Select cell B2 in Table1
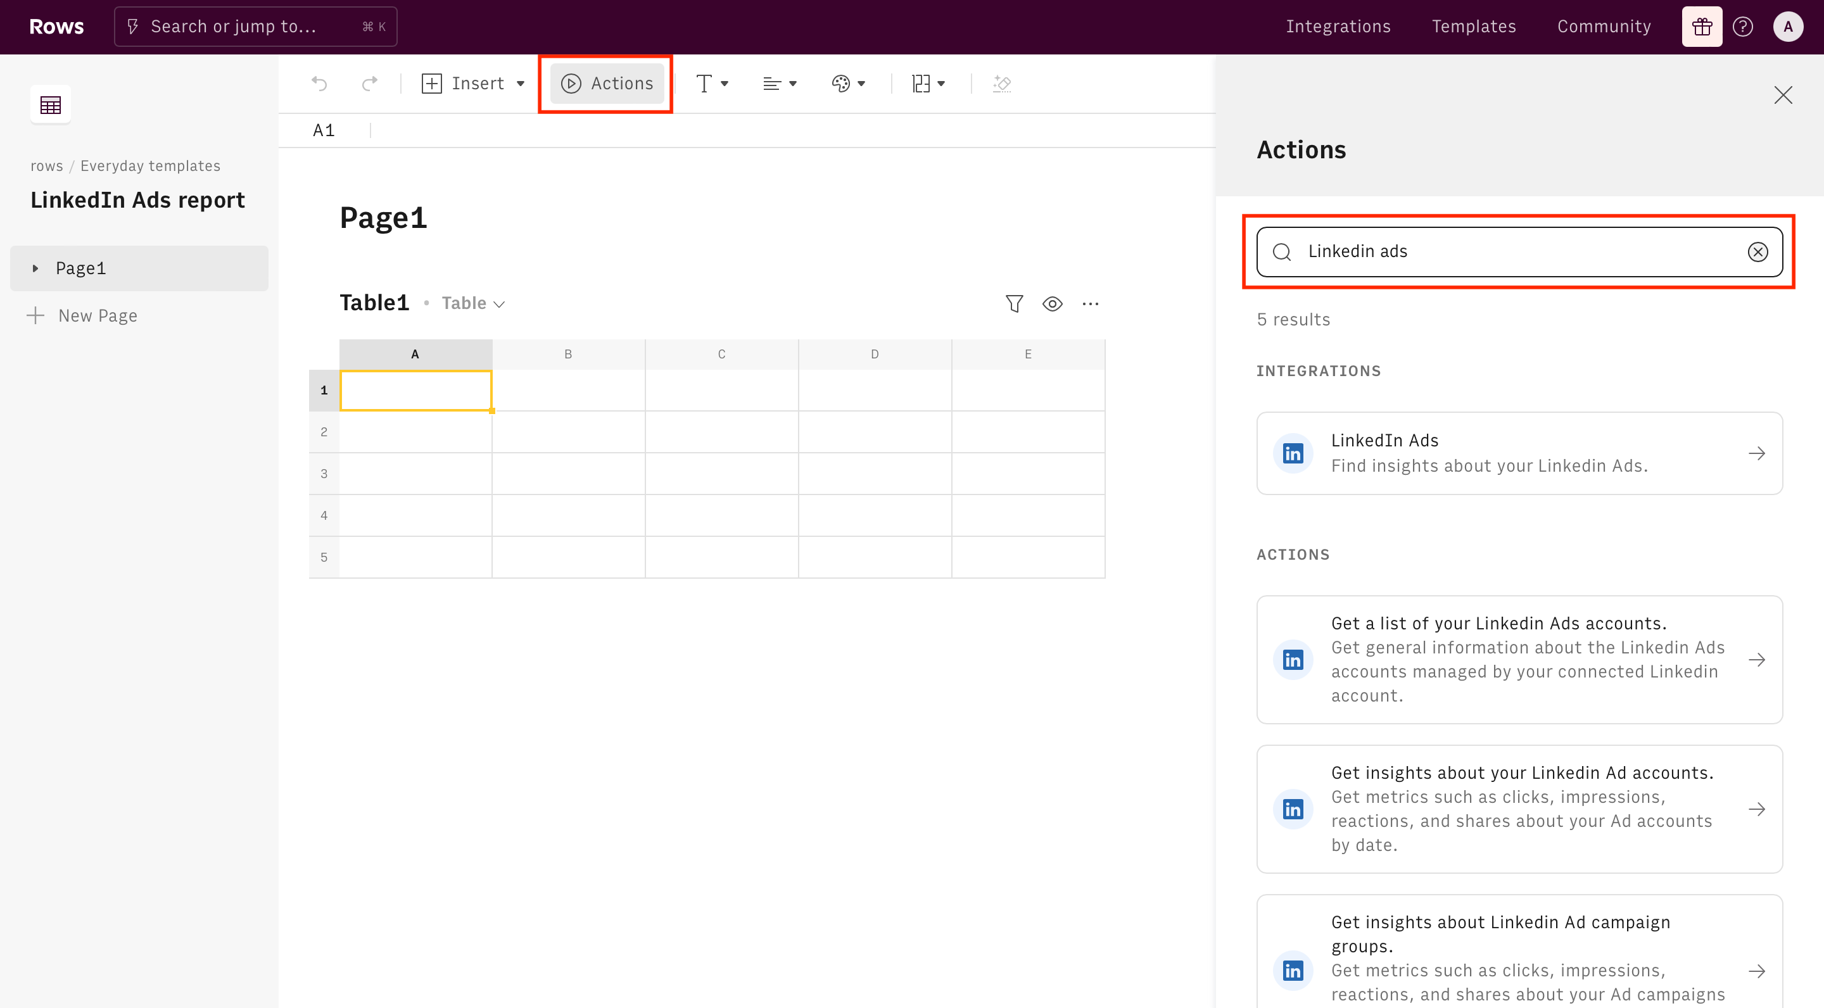The width and height of the screenshot is (1824, 1008). (x=568, y=432)
